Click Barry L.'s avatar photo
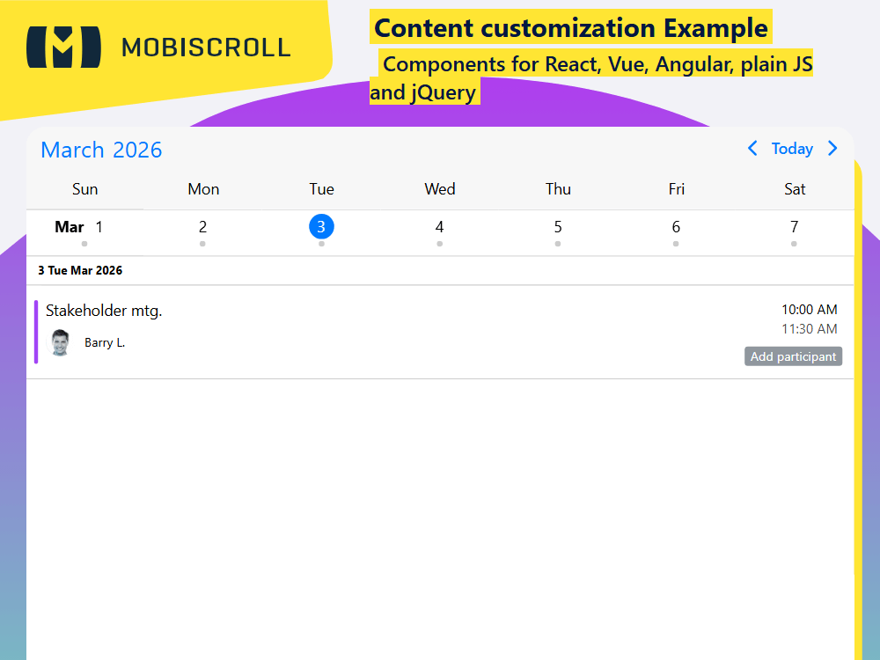 click(60, 341)
